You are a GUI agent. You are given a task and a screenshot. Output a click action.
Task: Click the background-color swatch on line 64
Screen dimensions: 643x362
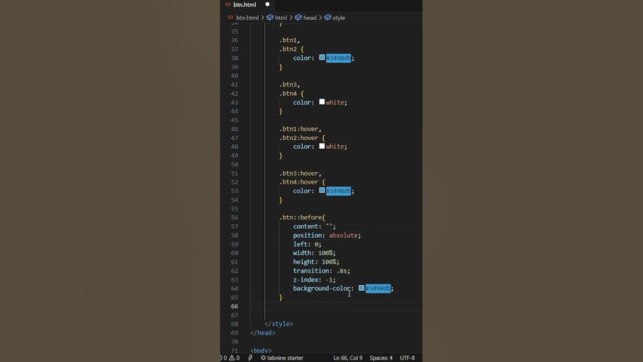(361, 288)
